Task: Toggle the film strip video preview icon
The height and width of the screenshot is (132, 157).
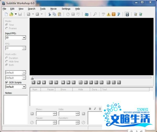Action: (127, 14)
